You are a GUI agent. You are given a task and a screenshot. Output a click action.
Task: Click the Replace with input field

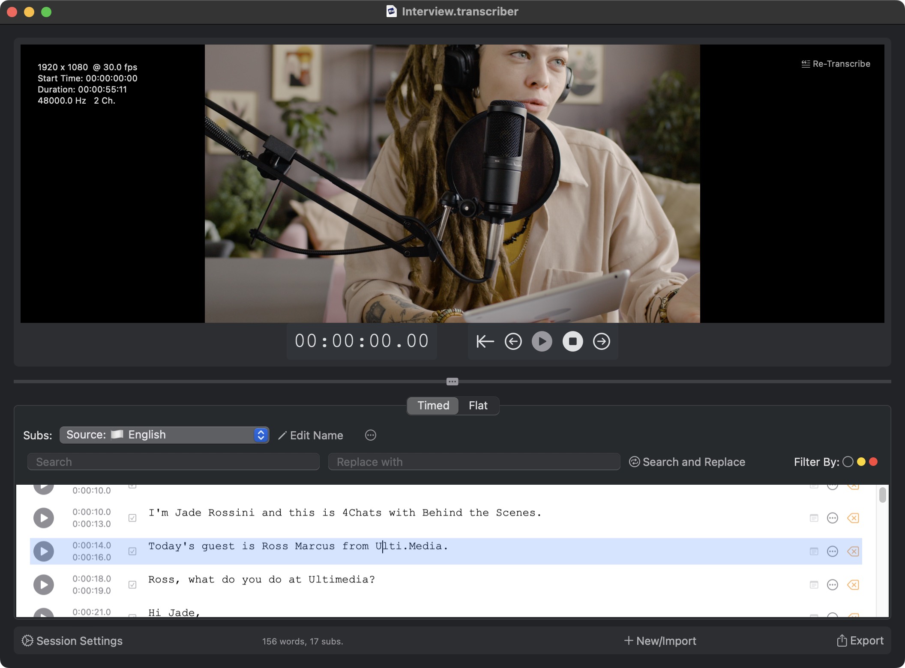tap(473, 462)
